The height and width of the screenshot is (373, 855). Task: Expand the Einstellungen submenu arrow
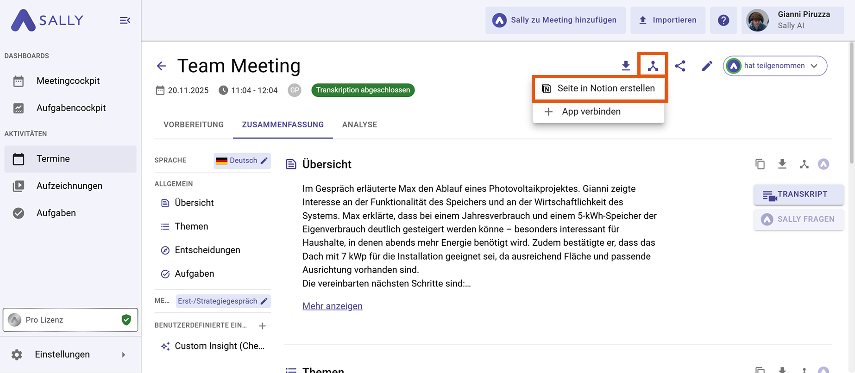click(x=123, y=355)
